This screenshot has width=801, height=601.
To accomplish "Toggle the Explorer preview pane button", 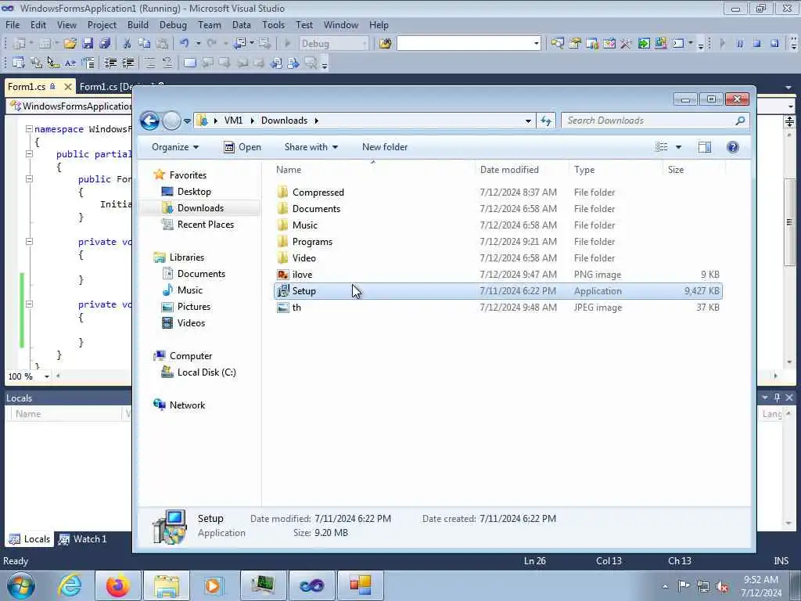I will coord(705,147).
